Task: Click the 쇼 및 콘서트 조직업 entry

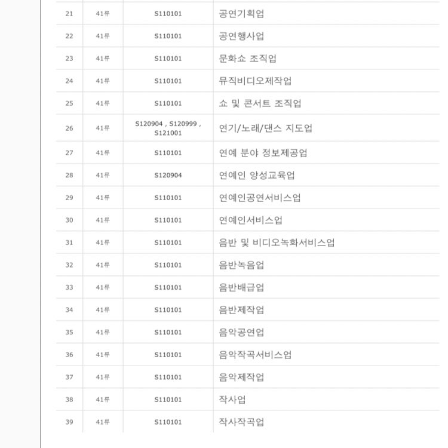Action: coord(260,103)
